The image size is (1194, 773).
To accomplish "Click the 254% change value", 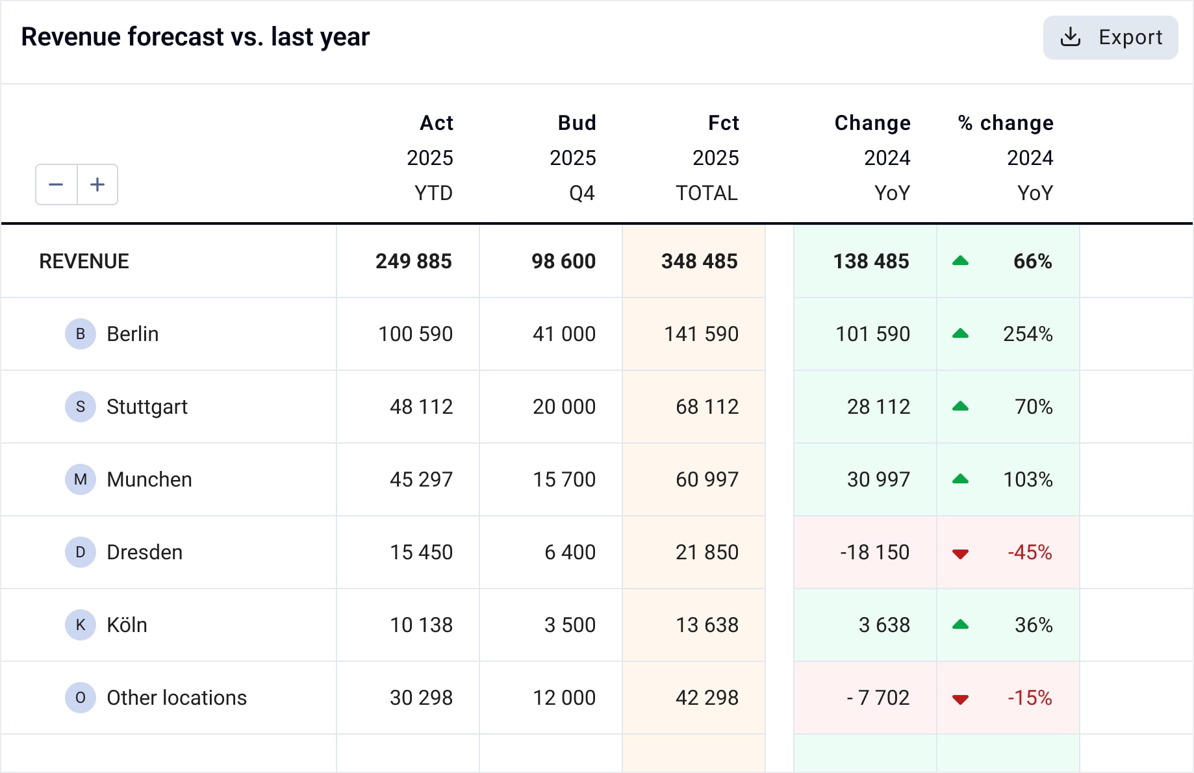I will point(1028,334).
